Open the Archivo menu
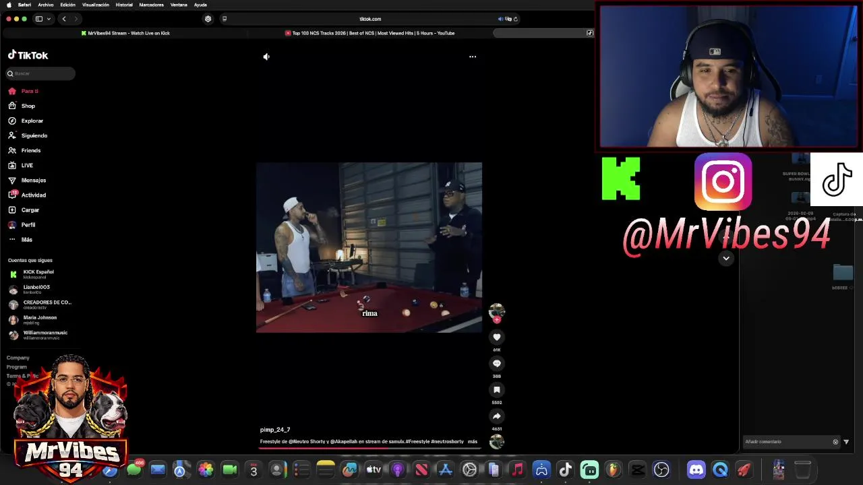863x485 pixels. 46,5
